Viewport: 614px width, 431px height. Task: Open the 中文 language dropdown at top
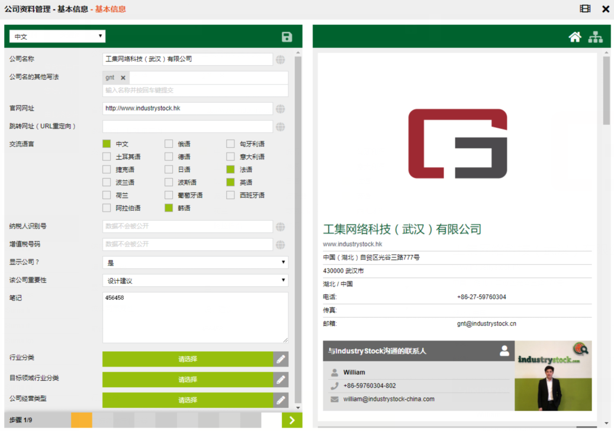point(57,37)
